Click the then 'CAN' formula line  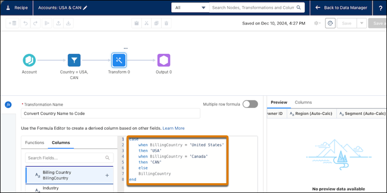pos(150,162)
